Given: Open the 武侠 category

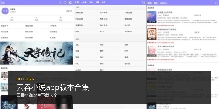Looking at the screenshot, I should pyautogui.click(x=126, y=45).
